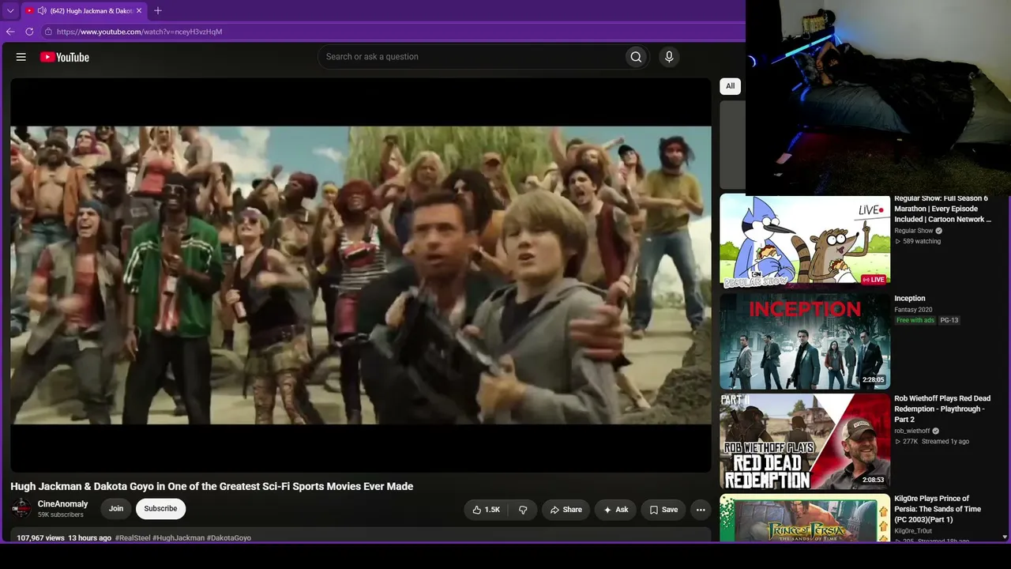
Task: Open the Inception movie thumbnail
Action: (805, 341)
